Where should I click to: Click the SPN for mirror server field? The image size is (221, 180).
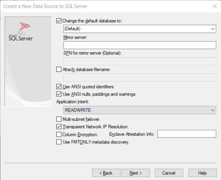[139, 61]
